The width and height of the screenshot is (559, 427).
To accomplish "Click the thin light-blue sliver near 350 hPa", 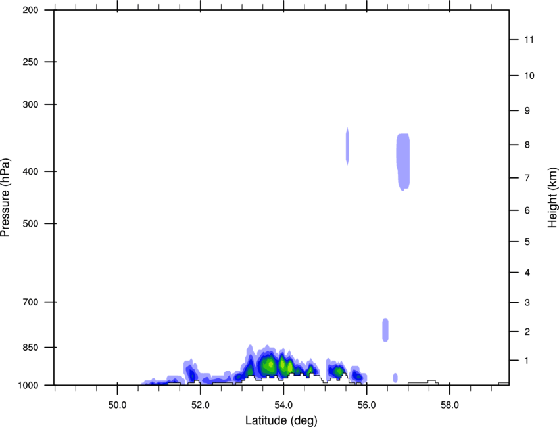I will [347, 146].
